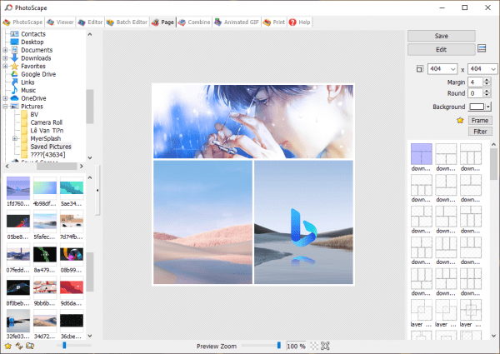The height and width of the screenshot is (354, 500).
Task: Select thumbnail 7d74fb...
Action: point(72,222)
